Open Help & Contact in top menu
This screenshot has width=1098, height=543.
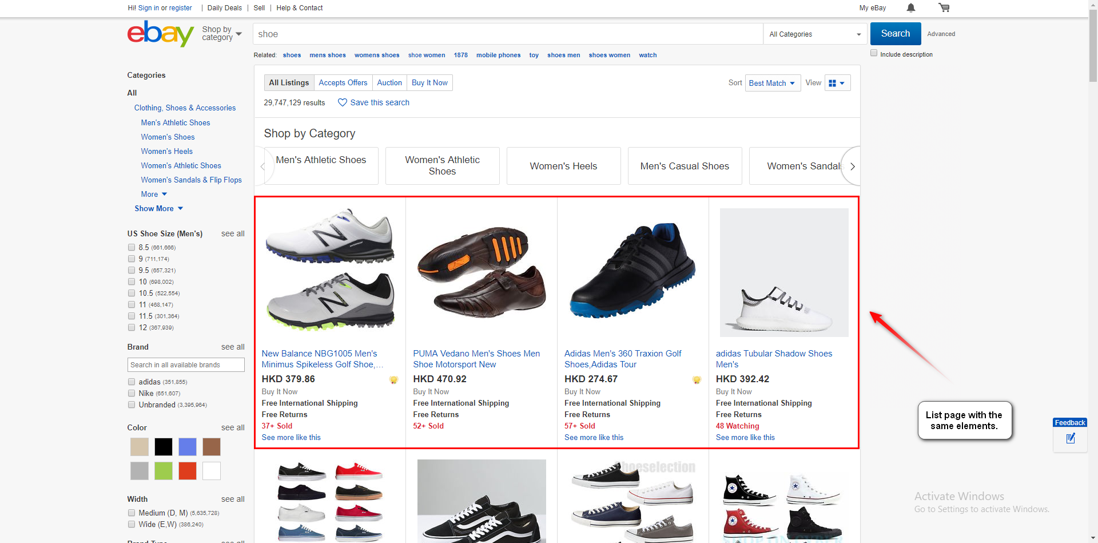(x=300, y=8)
